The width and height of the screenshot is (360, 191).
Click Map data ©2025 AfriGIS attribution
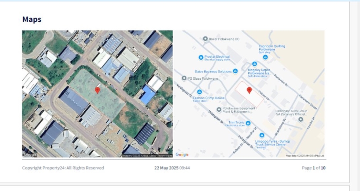click(305, 156)
